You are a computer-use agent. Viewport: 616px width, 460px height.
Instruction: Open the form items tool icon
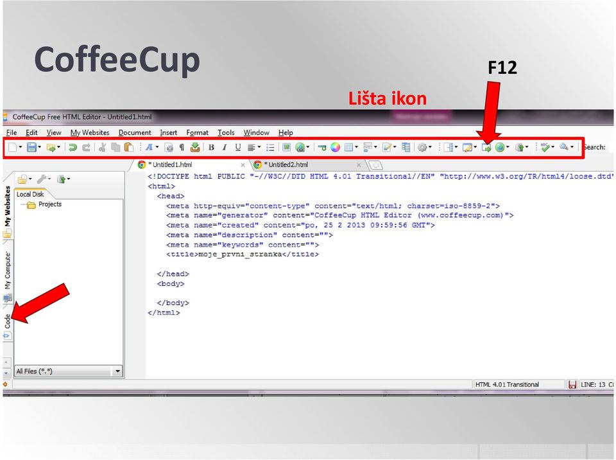coord(368,148)
